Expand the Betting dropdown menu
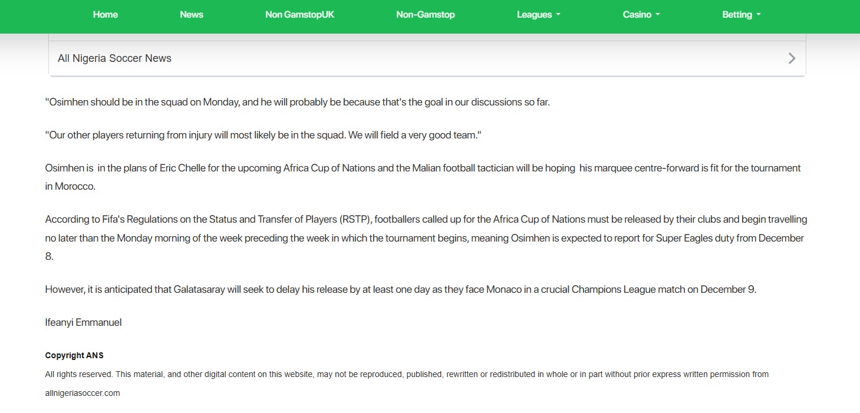 [741, 15]
